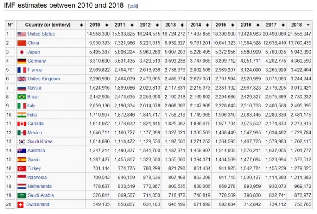Click the Switzerland flag icon

[x=21, y=205]
